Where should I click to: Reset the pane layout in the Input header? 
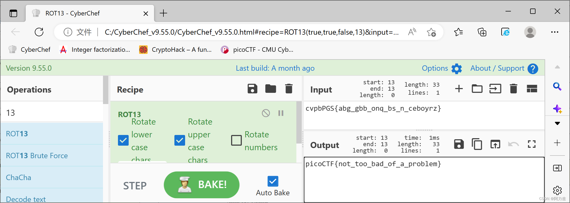532,89
